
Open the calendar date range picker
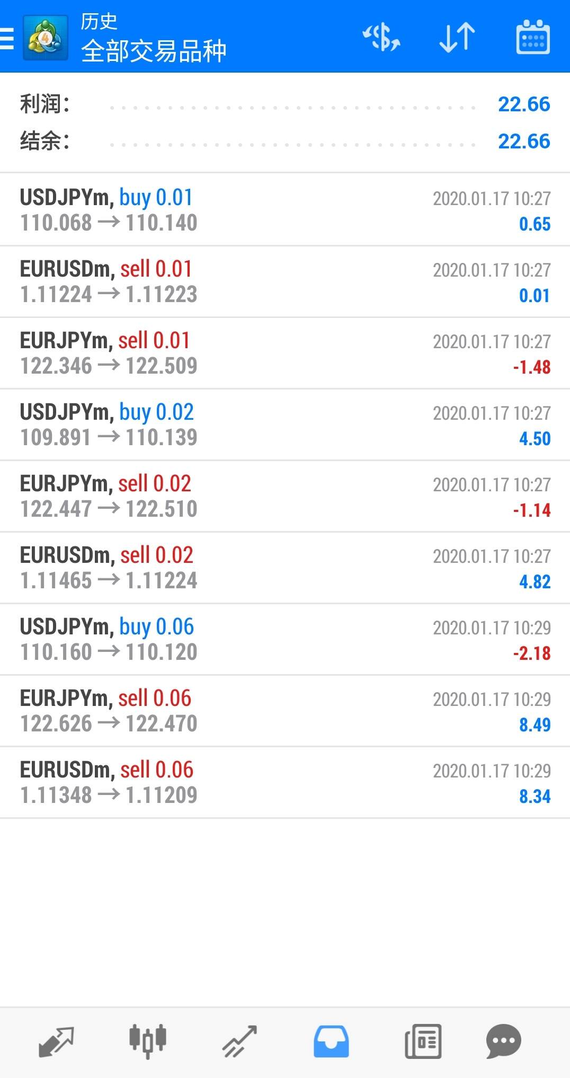[532, 37]
